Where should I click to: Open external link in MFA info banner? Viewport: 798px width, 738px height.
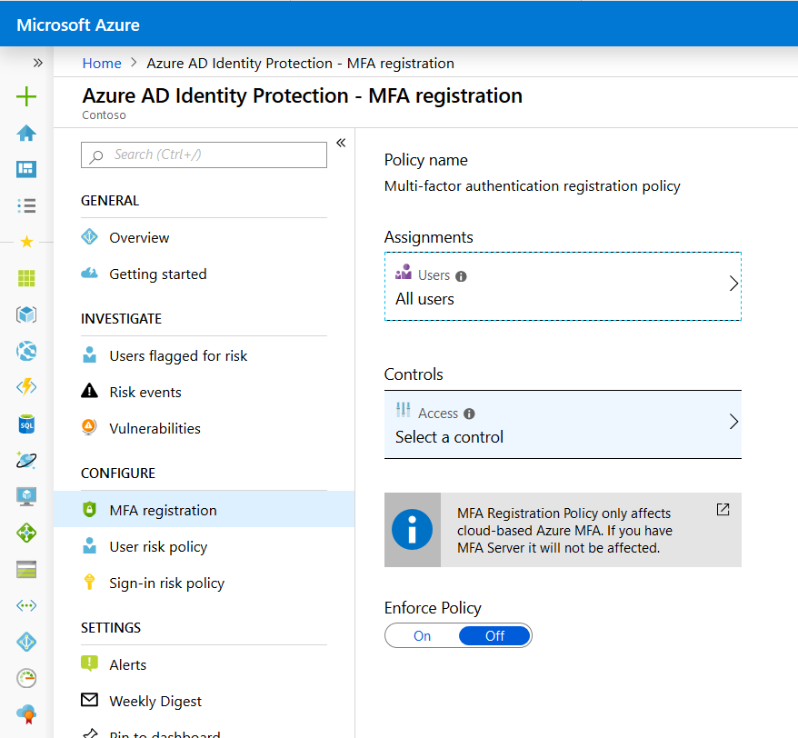pyautogui.click(x=723, y=510)
